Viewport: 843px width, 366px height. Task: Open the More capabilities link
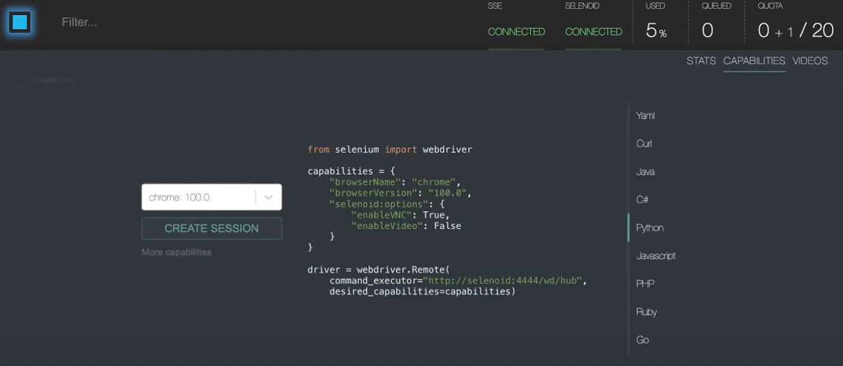pyautogui.click(x=177, y=252)
